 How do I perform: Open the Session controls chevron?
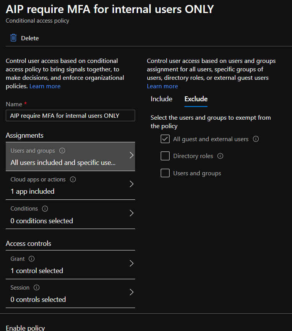pos(132,292)
